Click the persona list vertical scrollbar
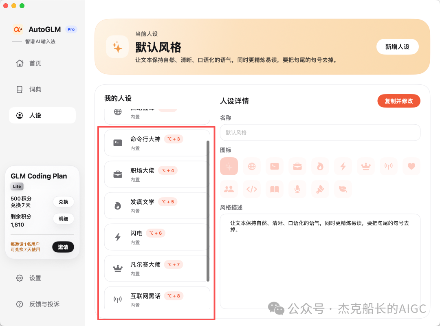Screen dimensions: 440x326 [208, 211]
